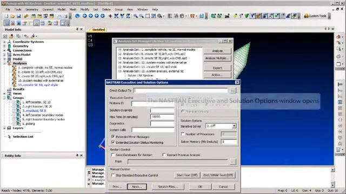This screenshot has height=194, width=346.
Task: Click the Open file folder icon
Action: [x=12, y=16]
